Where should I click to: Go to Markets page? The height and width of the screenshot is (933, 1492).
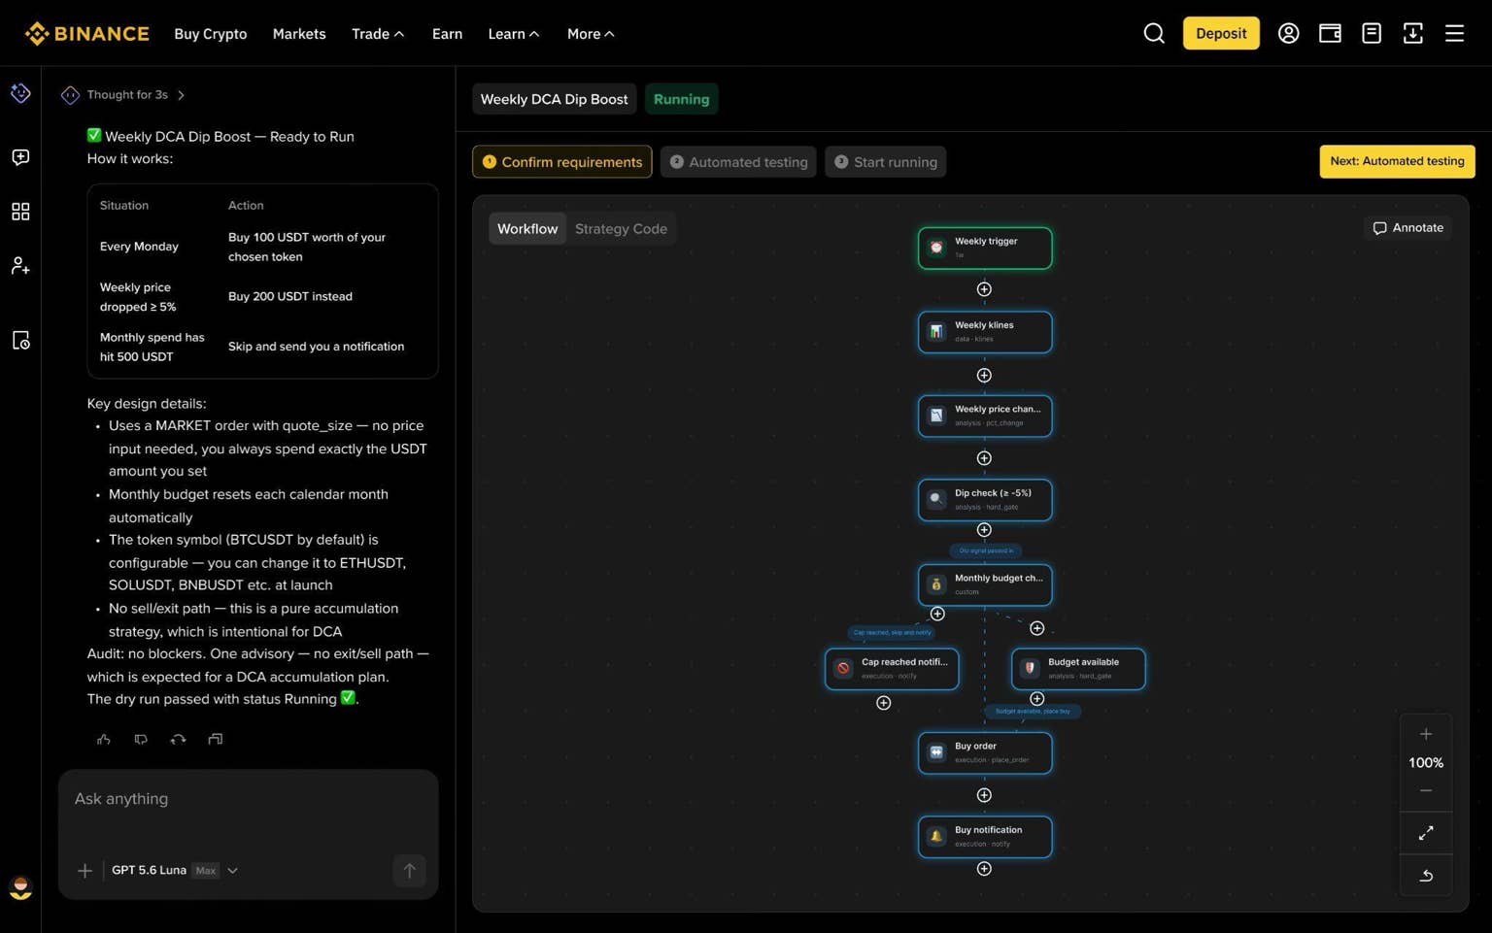(299, 34)
